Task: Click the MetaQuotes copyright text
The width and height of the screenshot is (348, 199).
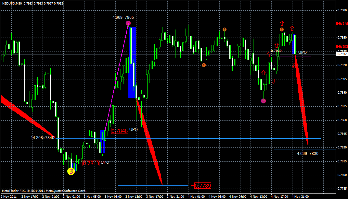Action: click(x=44, y=191)
